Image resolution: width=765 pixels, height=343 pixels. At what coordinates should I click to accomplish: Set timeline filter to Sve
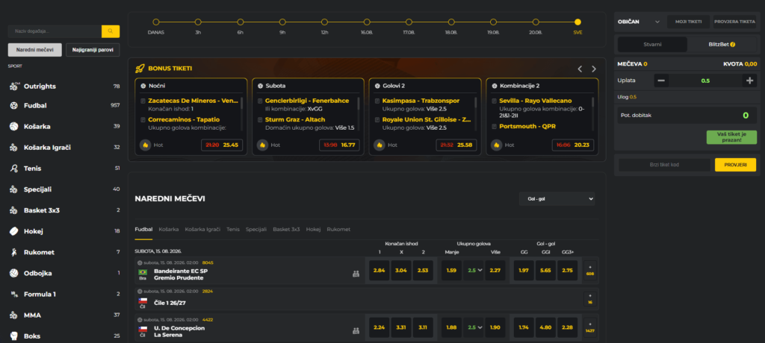[x=577, y=22]
